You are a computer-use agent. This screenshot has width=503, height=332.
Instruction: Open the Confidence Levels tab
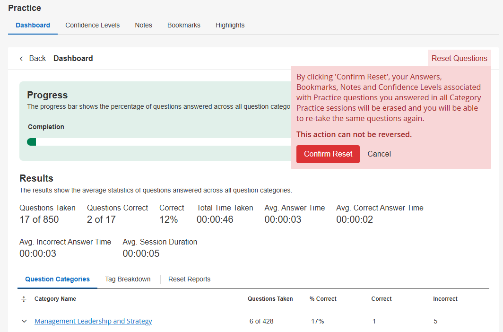point(93,25)
